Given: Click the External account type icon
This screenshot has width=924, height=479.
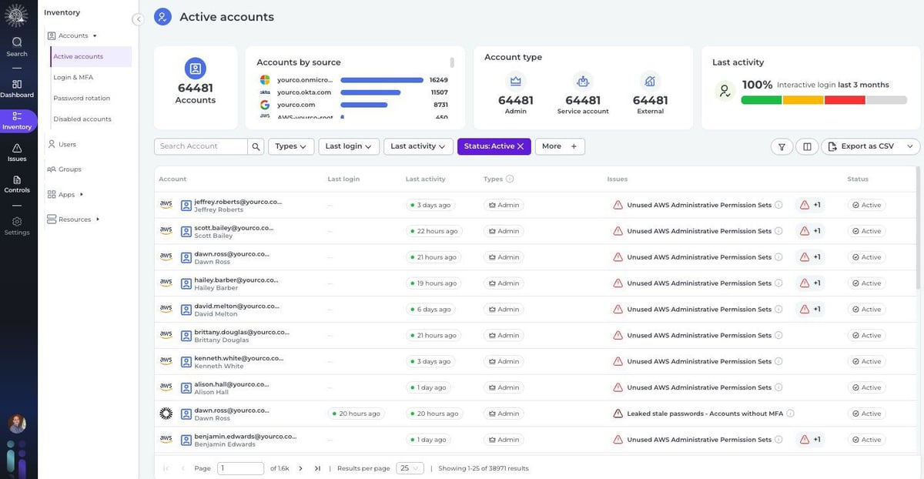Looking at the screenshot, I should (x=650, y=81).
